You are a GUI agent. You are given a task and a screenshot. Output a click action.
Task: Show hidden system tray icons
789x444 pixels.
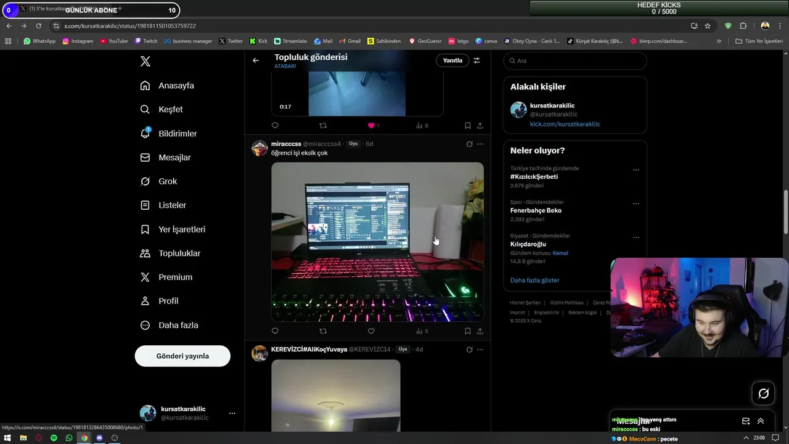tap(746, 438)
